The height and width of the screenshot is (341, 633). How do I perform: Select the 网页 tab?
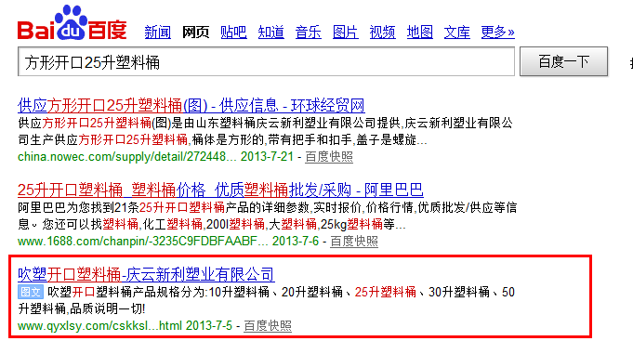[x=196, y=32]
